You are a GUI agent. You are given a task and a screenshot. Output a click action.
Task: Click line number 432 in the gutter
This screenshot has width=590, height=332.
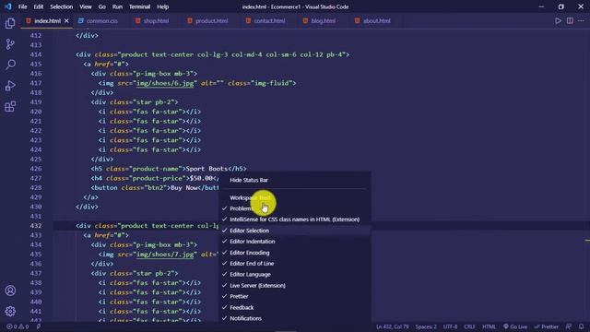coord(36,226)
